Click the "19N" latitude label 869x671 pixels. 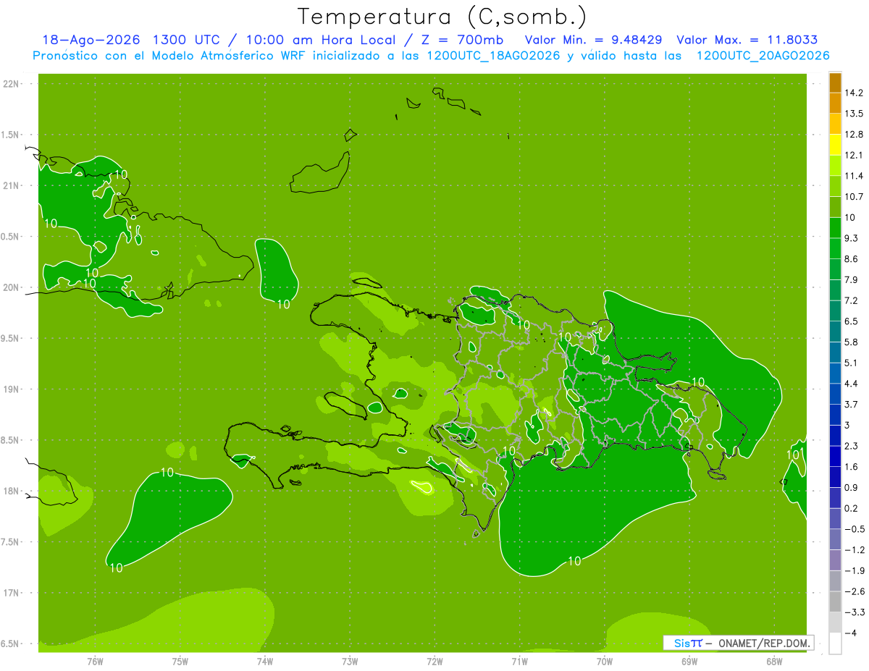click(12, 389)
